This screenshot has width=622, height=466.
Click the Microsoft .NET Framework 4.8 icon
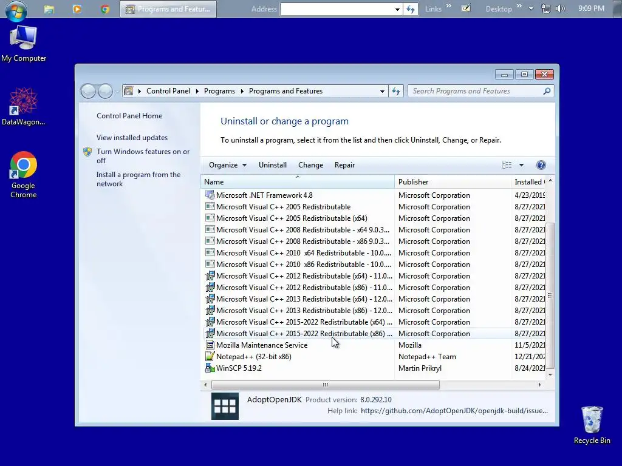point(210,195)
